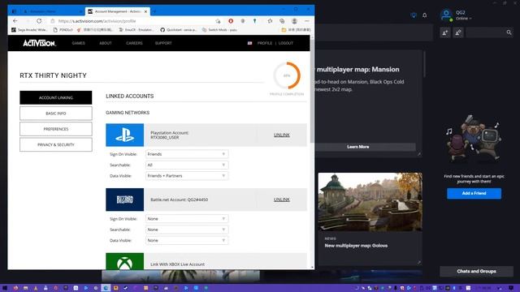Image resolution: width=520 pixels, height=292 pixels.
Task: Select the Basic Info tab
Action: click(56, 114)
